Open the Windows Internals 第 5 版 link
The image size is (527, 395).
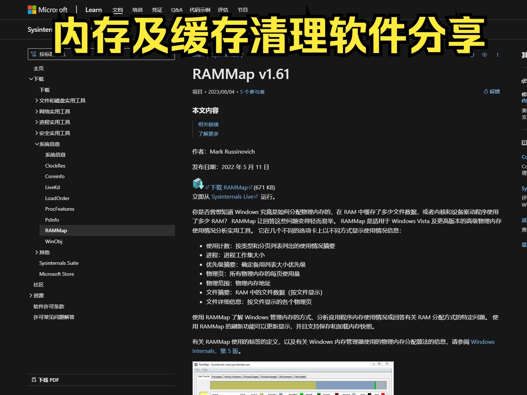coord(343,346)
